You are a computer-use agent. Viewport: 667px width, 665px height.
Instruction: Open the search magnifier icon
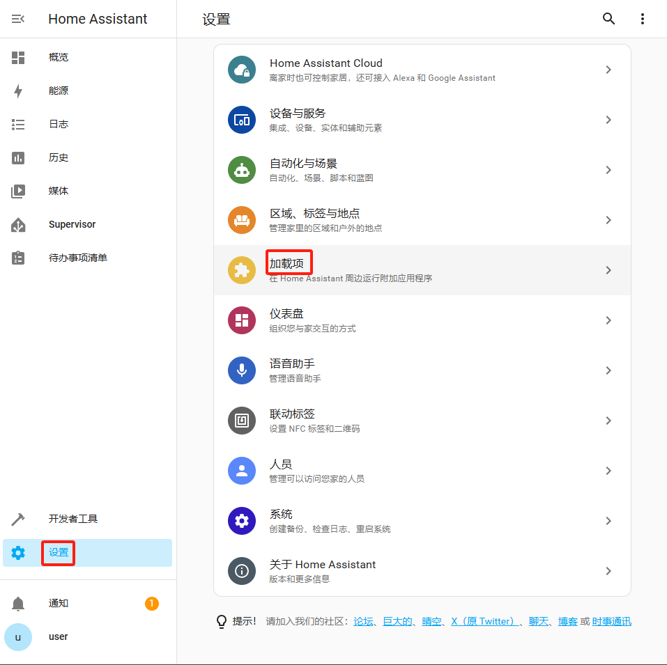coord(608,19)
